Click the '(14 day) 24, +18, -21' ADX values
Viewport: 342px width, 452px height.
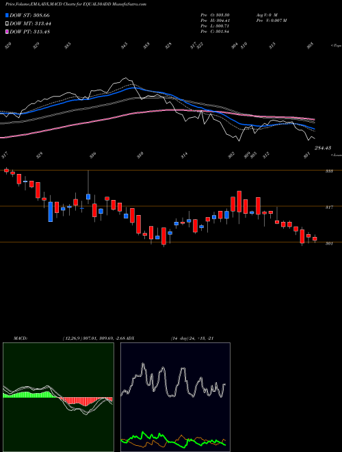point(192,338)
